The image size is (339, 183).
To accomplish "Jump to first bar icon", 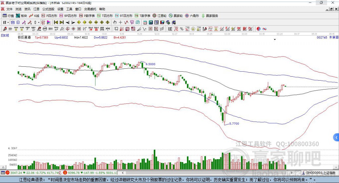I will click(56, 22).
